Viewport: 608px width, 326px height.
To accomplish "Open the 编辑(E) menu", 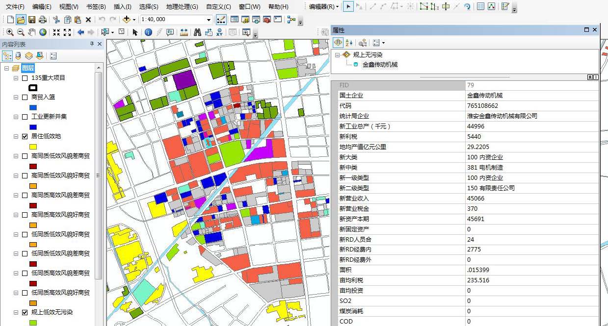I will (x=42, y=7).
